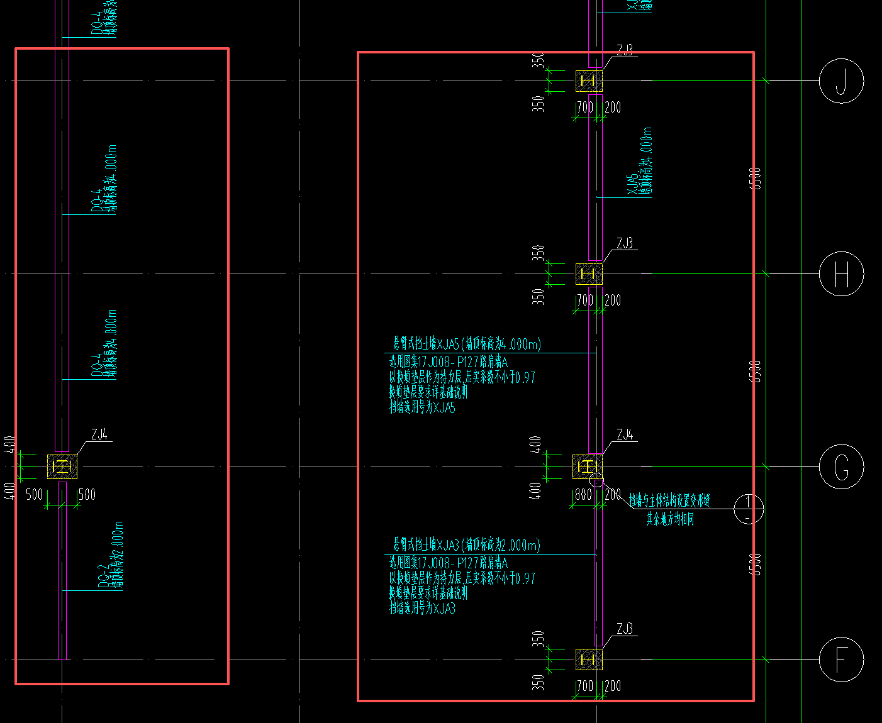Pick the grid axis bubble G
882x723 pixels.
coord(841,467)
